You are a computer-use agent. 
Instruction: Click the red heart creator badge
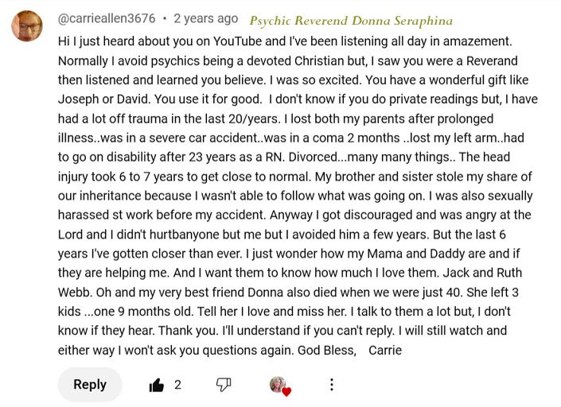click(x=286, y=392)
